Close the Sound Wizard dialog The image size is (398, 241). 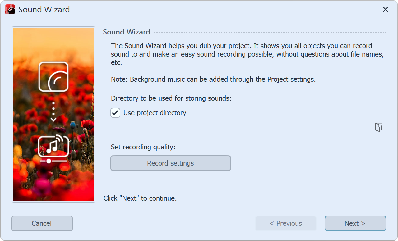[x=385, y=9]
